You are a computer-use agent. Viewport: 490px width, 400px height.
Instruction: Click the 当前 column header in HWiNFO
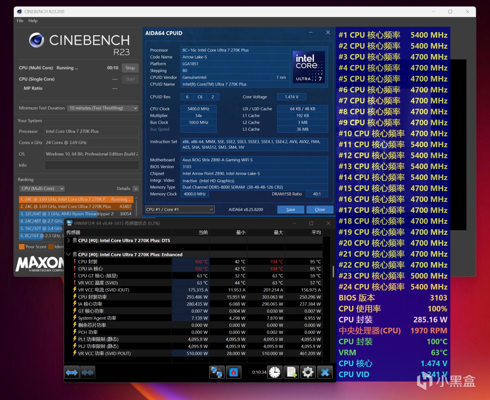190,232
